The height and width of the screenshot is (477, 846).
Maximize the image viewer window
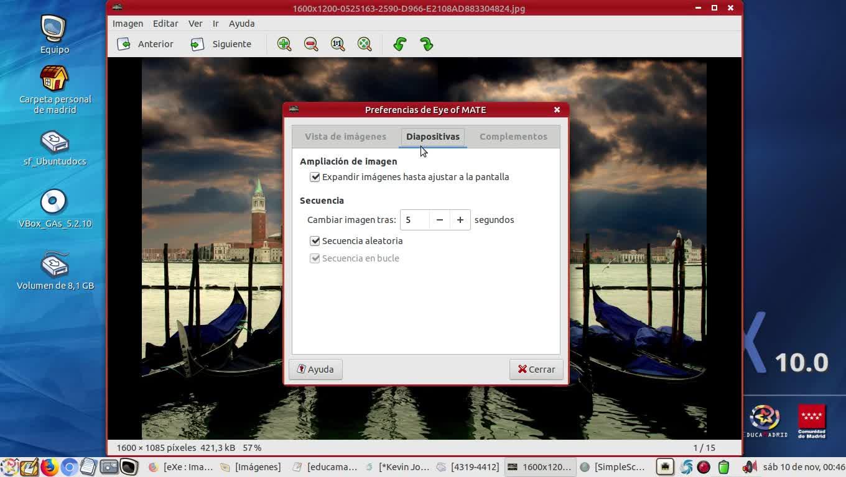pos(714,8)
